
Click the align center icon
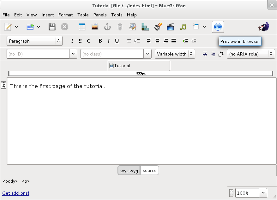(157, 41)
